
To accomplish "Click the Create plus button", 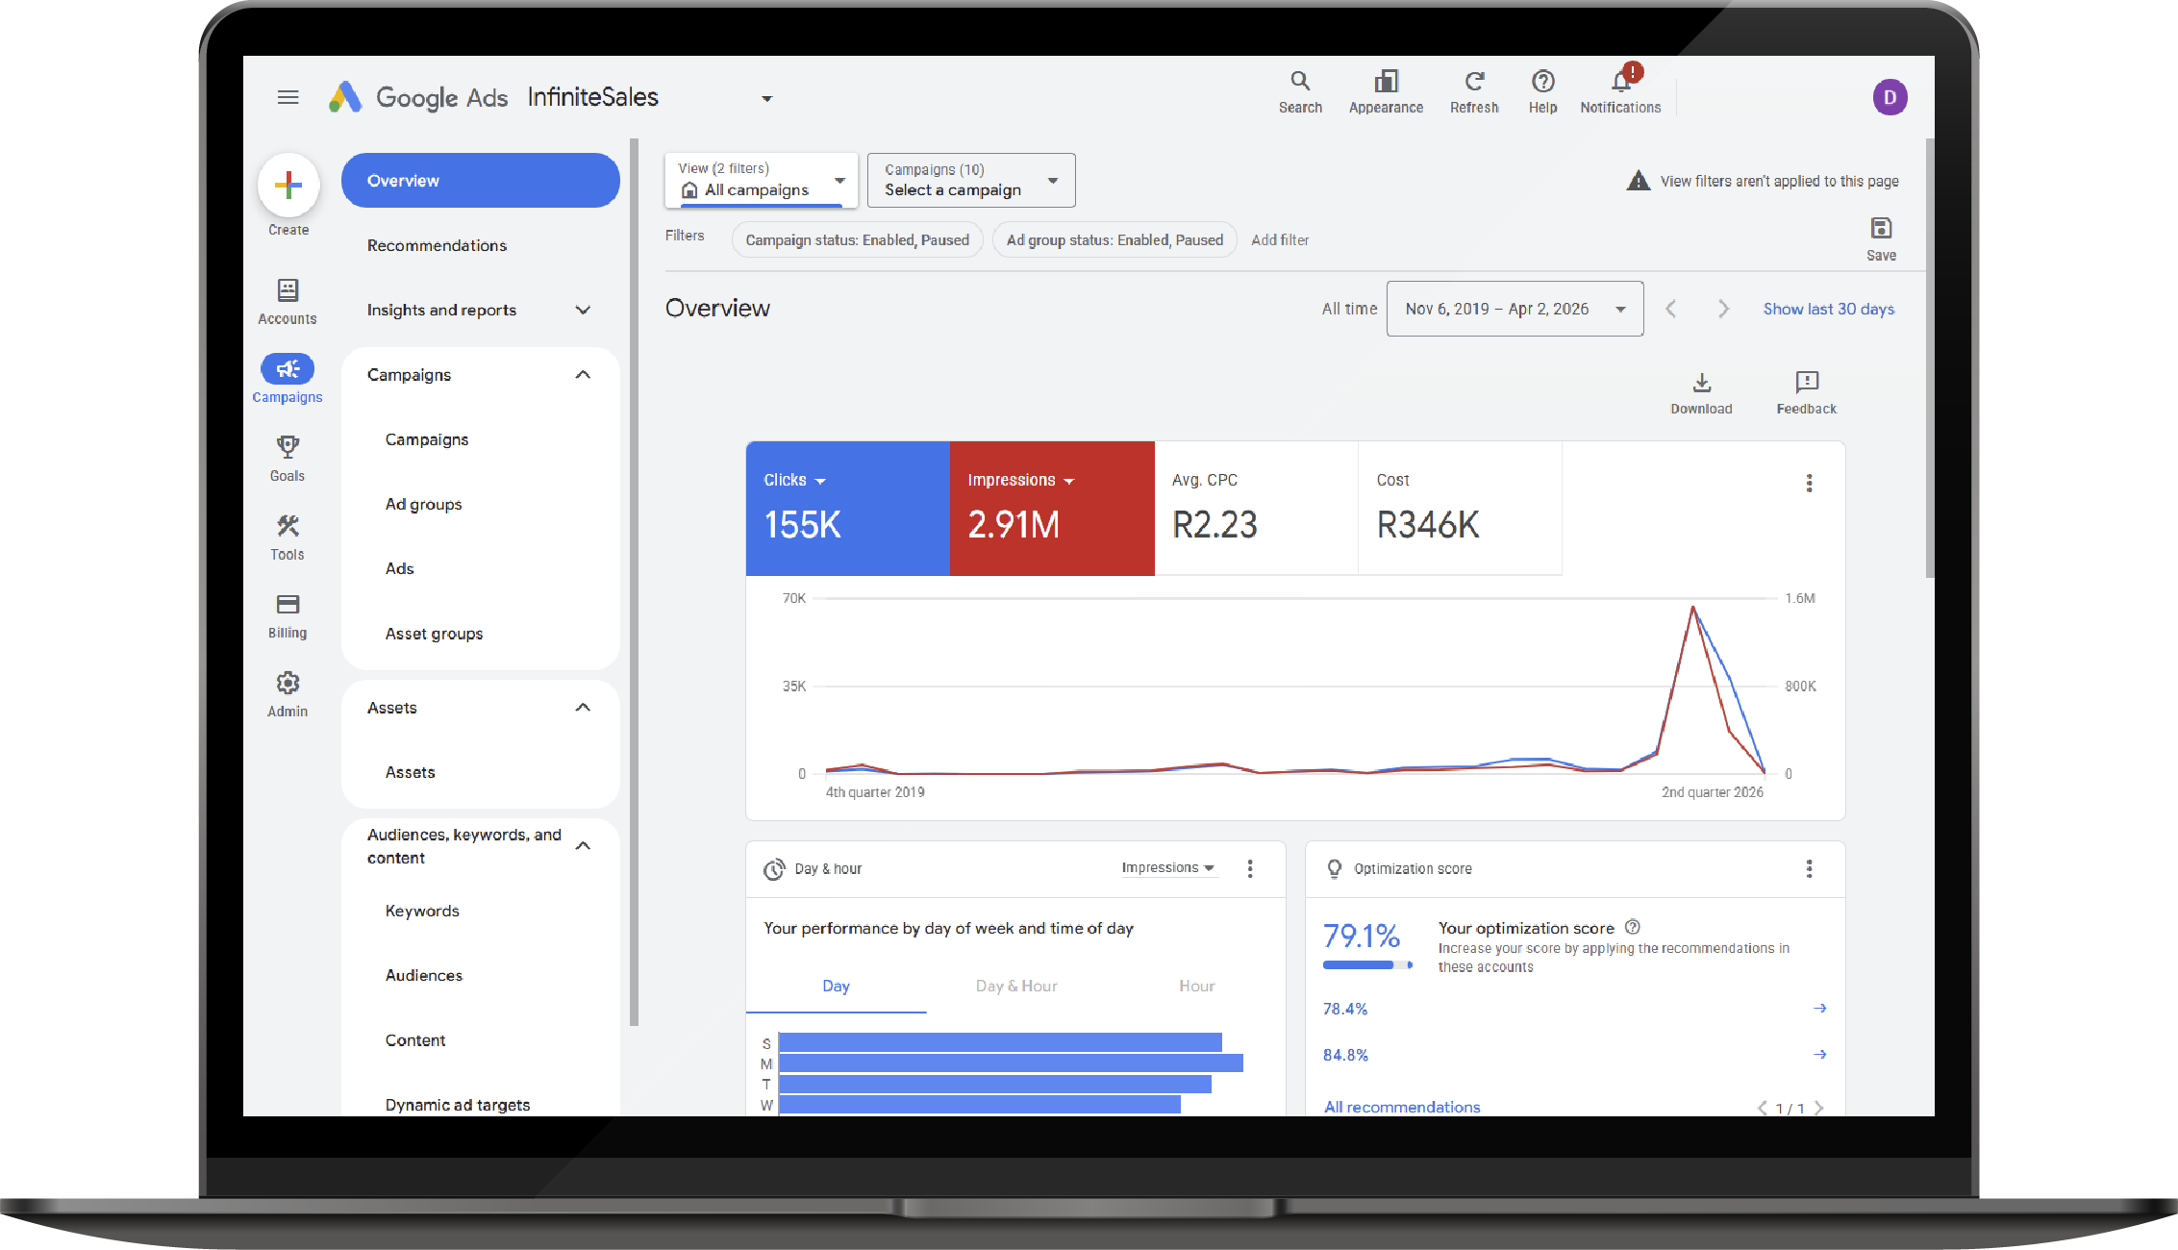I will 288,185.
